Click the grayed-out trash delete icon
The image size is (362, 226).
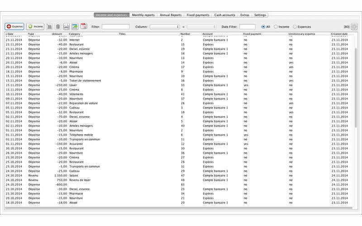point(58,27)
